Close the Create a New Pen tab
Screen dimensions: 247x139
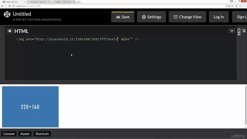tap(24, 2)
